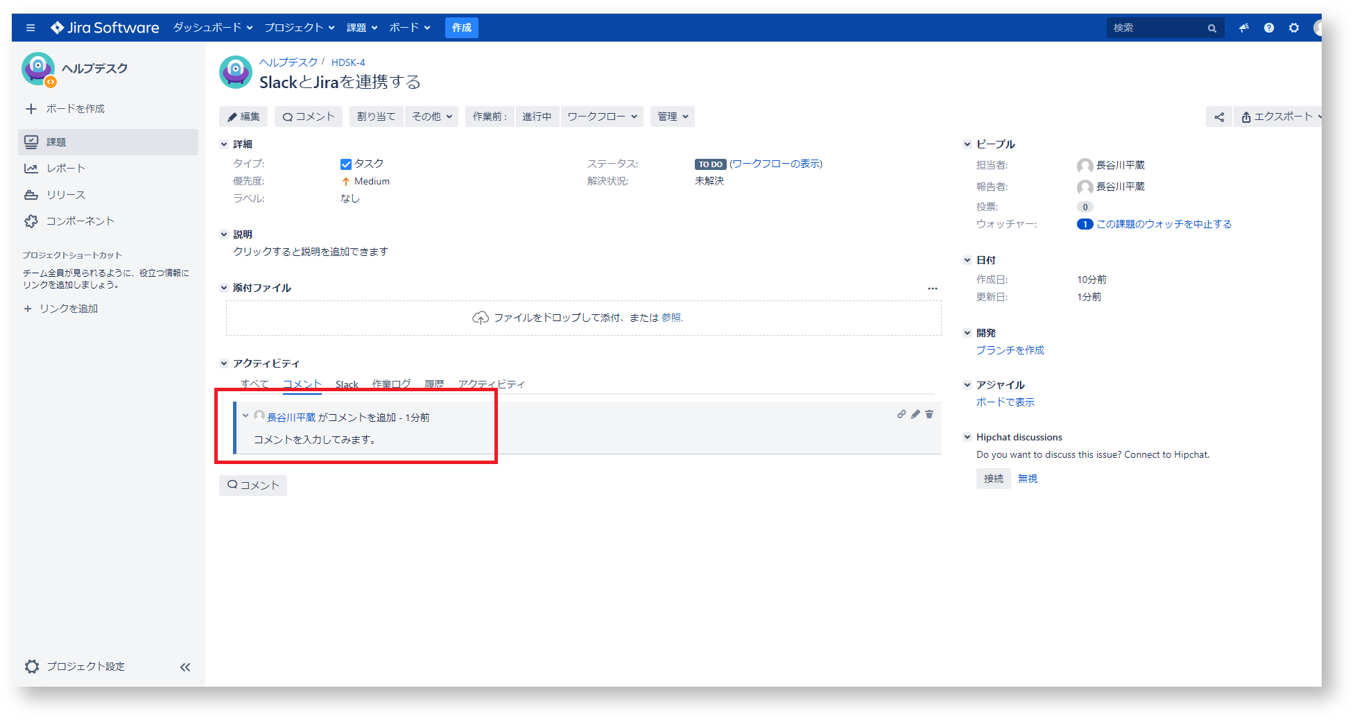Open the ワークフローの表示 link
1355x720 pixels.
coord(776,164)
